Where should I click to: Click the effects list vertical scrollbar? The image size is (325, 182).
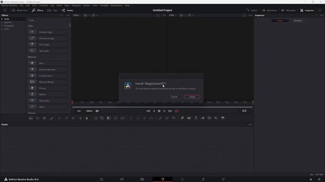70,25
